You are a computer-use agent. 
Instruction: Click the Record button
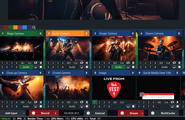45,113
